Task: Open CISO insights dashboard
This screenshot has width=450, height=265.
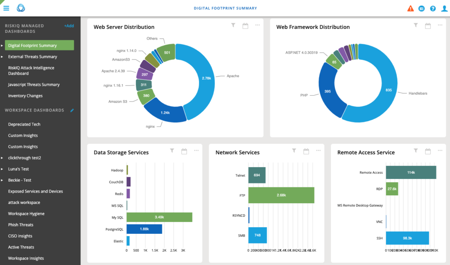Action: (20, 236)
